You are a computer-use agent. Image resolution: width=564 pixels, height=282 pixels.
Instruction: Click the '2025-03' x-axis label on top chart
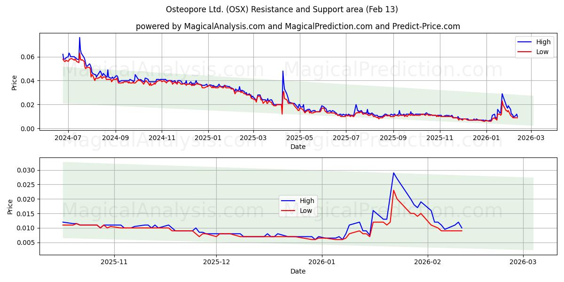tap(253, 138)
